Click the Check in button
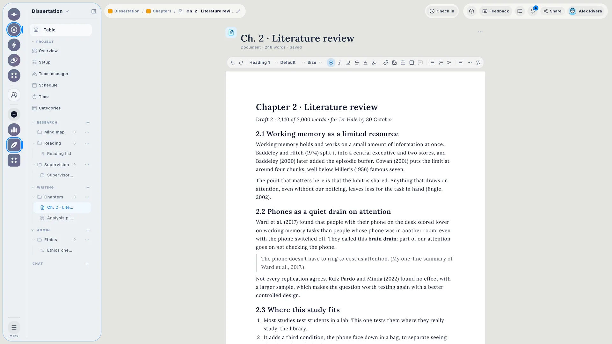 (442, 11)
